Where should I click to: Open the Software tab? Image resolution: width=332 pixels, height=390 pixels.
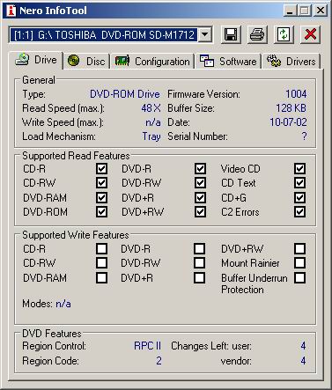[x=228, y=61]
